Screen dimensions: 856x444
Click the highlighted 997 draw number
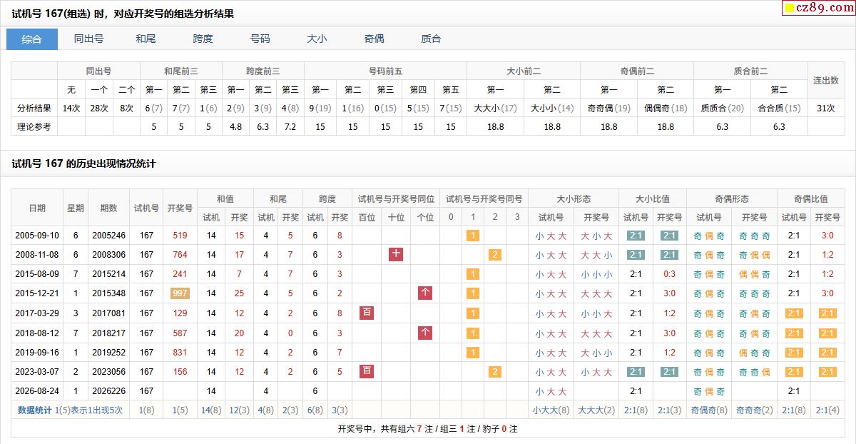tap(180, 293)
